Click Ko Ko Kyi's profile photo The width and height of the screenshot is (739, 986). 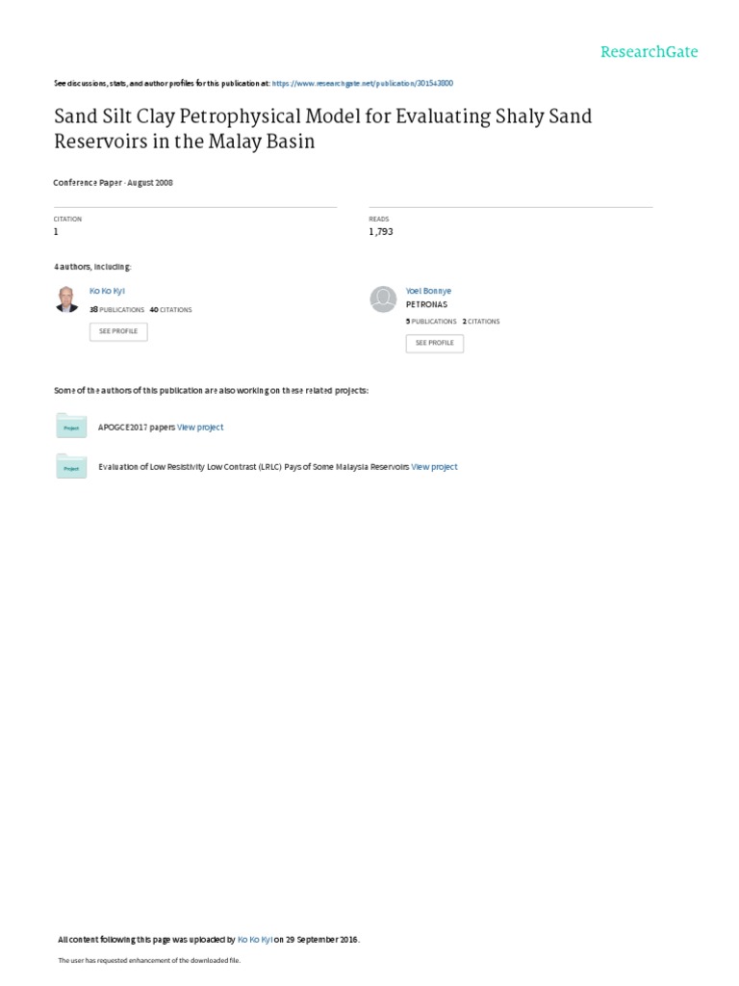[67, 299]
